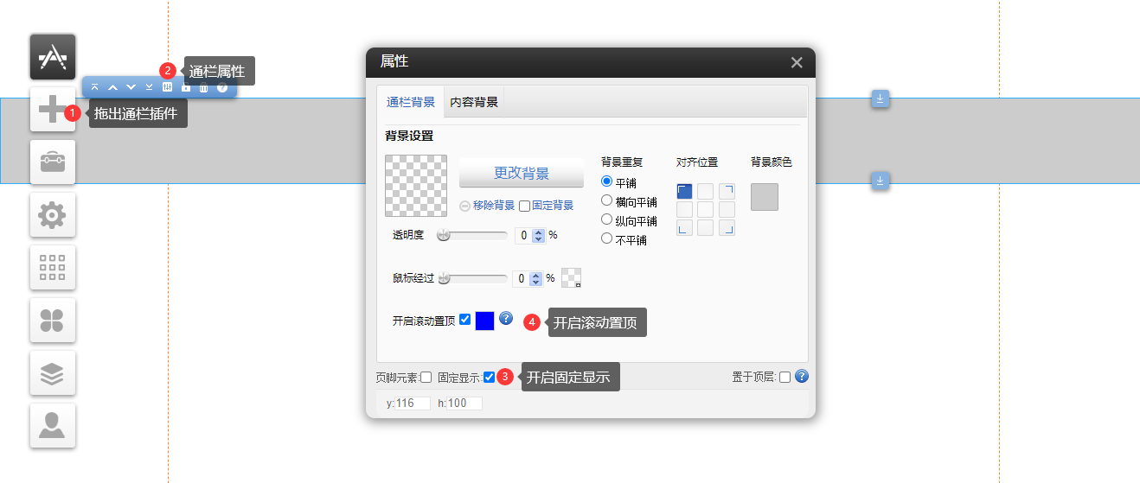Enable the 置于顶层 checkbox
1140x483 pixels.
(x=785, y=377)
